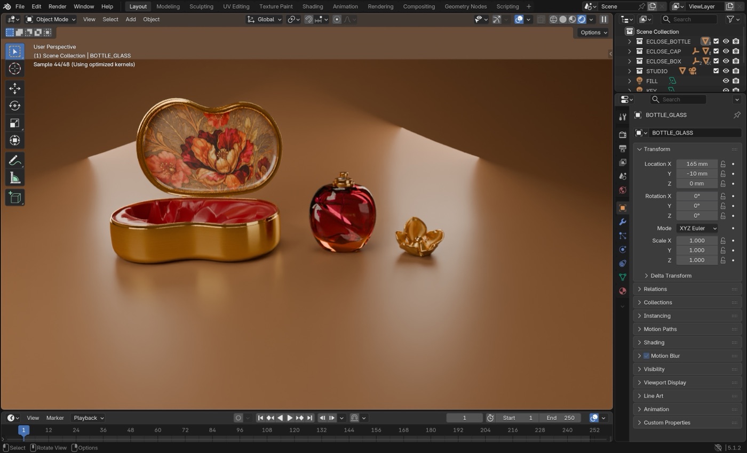The width and height of the screenshot is (747, 453).
Task: Activate the Scale tool
Action: pos(15,123)
